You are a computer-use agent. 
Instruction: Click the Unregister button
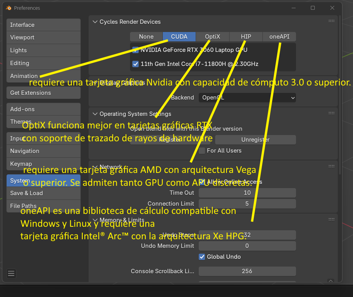pyautogui.click(x=255, y=140)
